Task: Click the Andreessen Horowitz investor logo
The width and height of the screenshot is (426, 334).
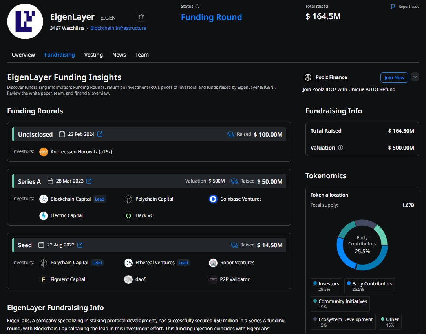Action: coord(43,151)
